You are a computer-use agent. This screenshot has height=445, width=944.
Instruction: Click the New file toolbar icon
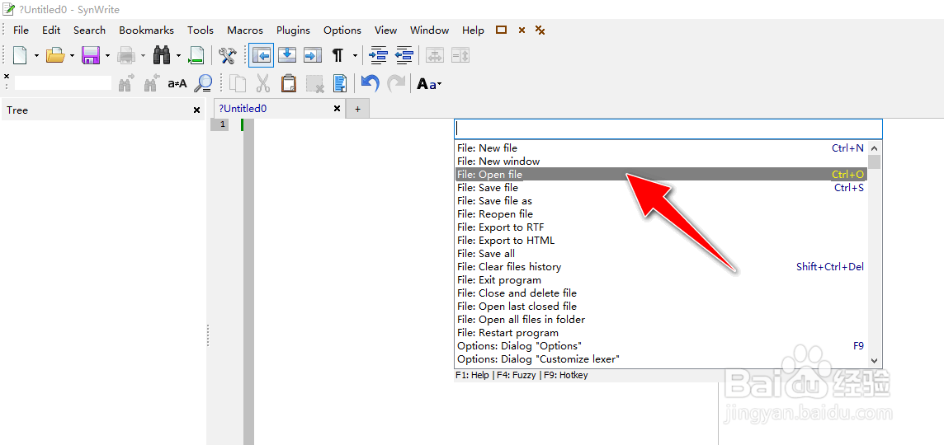click(x=21, y=55)
